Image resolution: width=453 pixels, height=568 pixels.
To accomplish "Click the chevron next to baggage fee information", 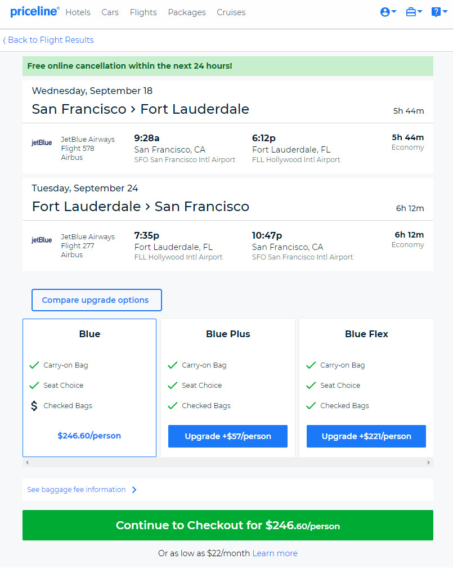I will click(x=134, y=490).
